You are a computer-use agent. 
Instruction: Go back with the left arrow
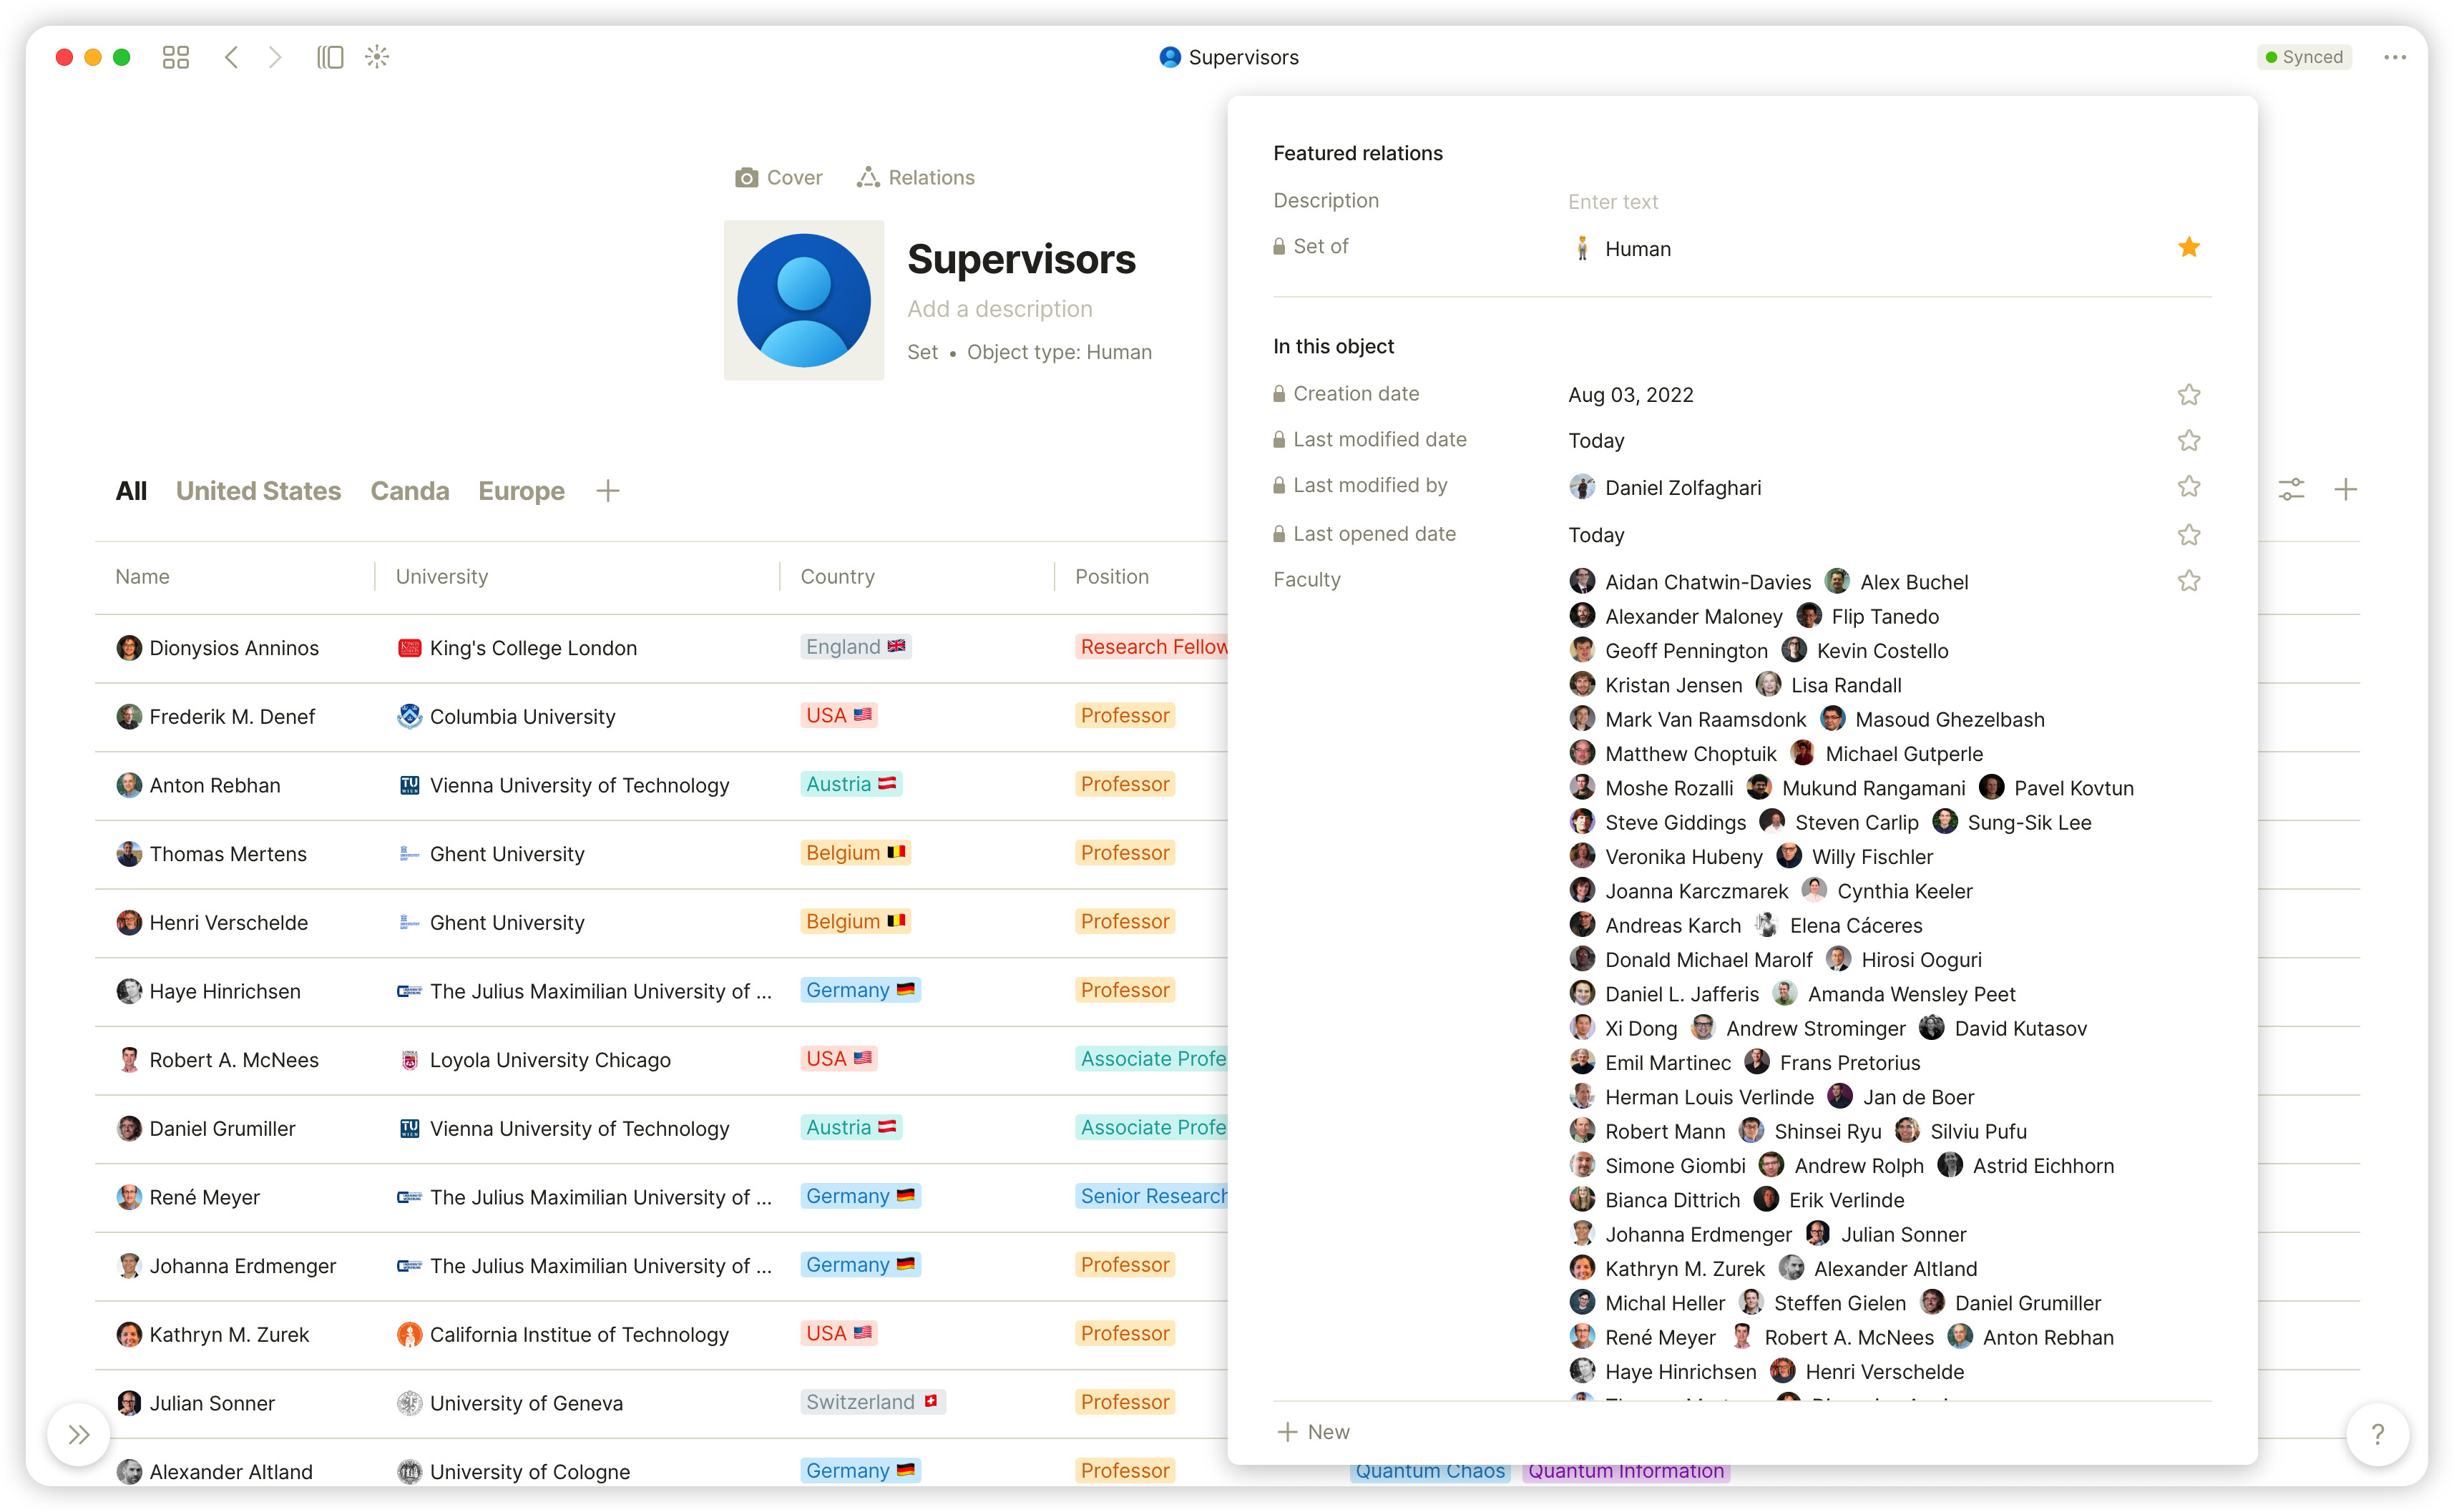(231, 57)
